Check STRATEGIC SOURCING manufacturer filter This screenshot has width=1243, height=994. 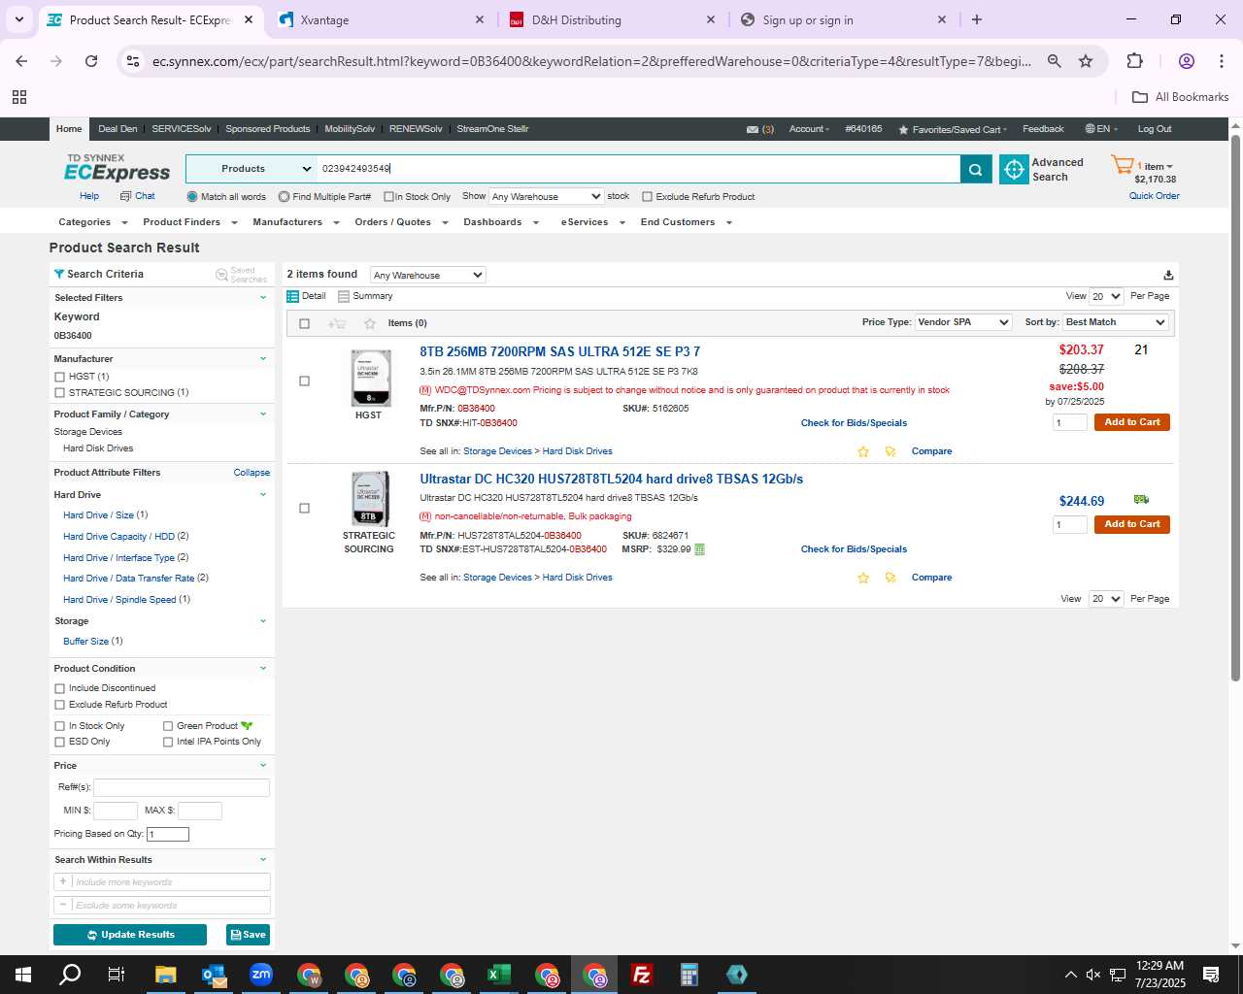point(60,393)
